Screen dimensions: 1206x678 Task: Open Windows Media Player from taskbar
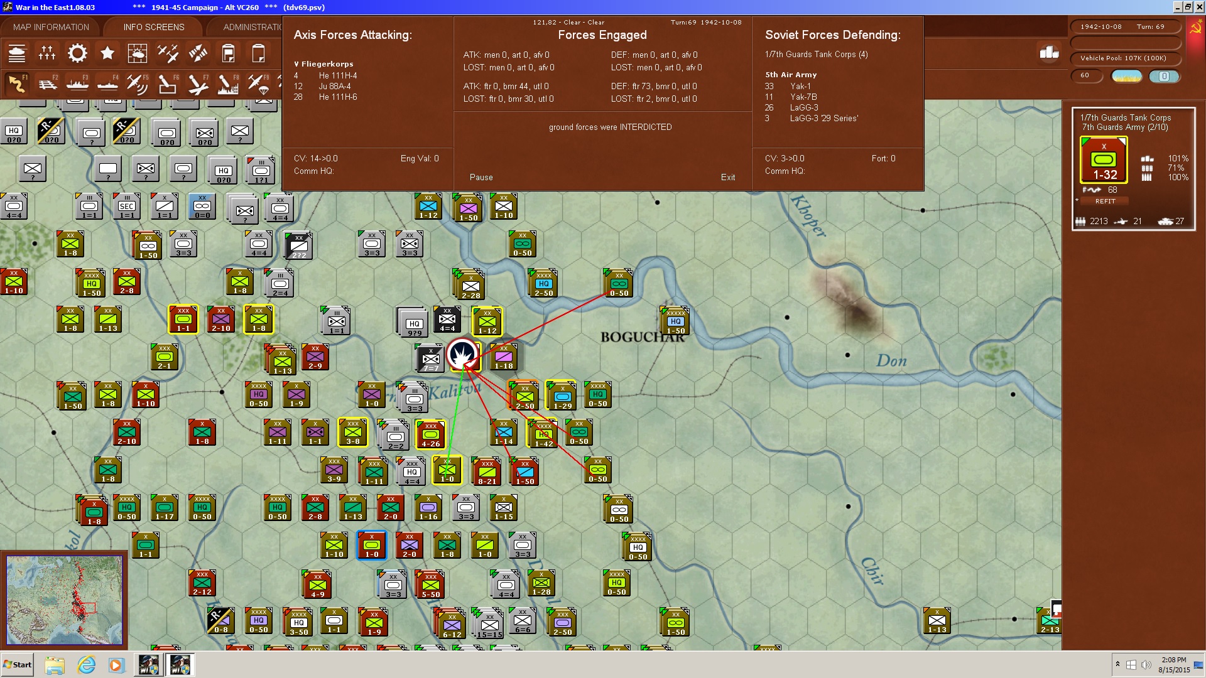(116, 665)
